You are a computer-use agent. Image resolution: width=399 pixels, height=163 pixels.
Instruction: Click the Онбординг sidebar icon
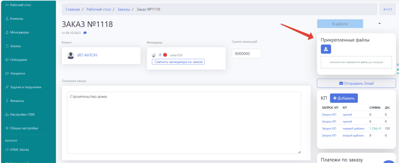7,60
